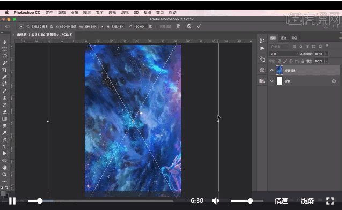Switch to the 通道 panel tab
Screen dimensions: 342x210
point(283,38)
